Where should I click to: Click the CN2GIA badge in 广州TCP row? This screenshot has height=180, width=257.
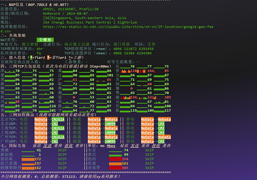(58, 137)
